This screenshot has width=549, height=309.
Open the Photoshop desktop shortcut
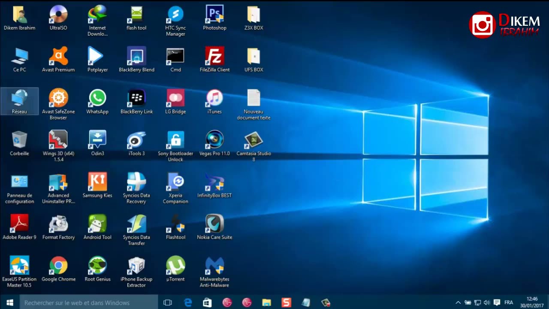(214, 18)
